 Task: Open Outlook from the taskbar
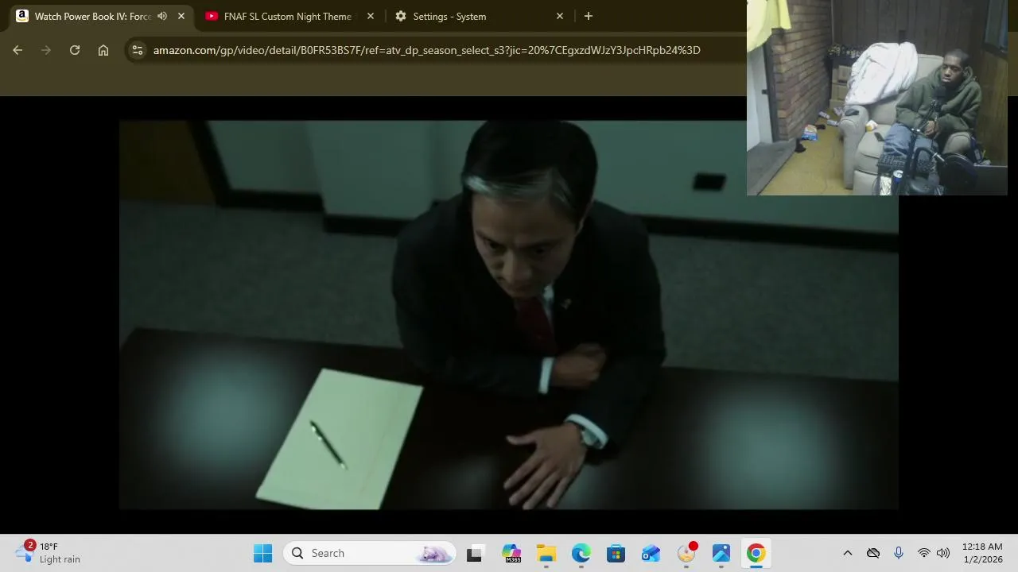651,553
